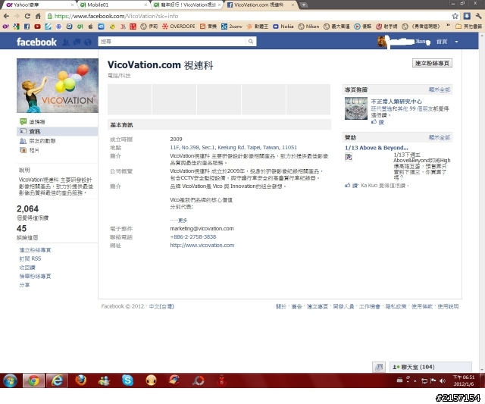Switch to Chrome in the taskbar
This screenshot has height=404, width=485.
click(x=33, y=381)
